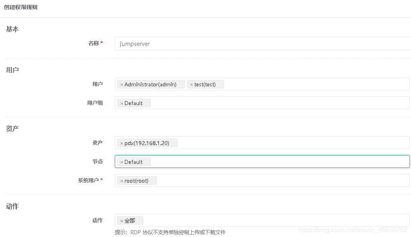Remove the pdx(192.168.1.20) asset tag
The height and width of the screenshot is (237, 411).
pyautogui.click(x=122, y=143)
